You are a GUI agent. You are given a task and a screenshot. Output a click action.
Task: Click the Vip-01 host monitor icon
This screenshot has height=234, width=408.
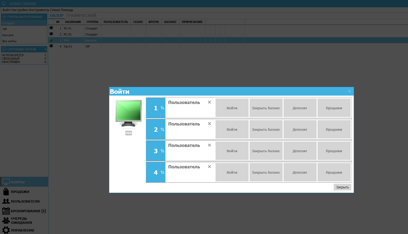[51, 46]
